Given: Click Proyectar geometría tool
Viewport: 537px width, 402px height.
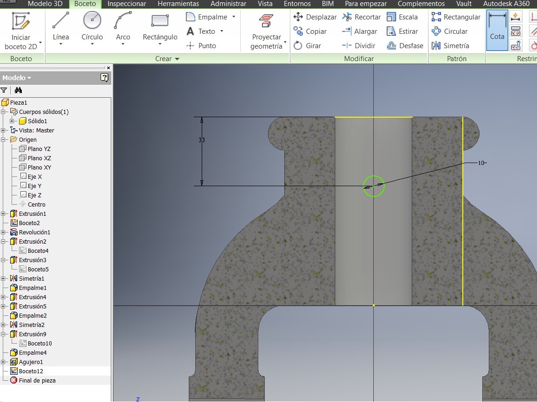Looking at the screenshot, I should [x=266, y=31].
